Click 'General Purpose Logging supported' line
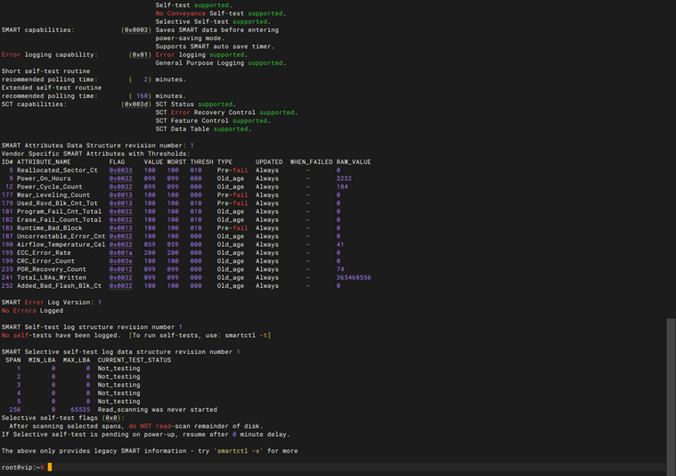The image size is (676, 476). click(221, 63)
